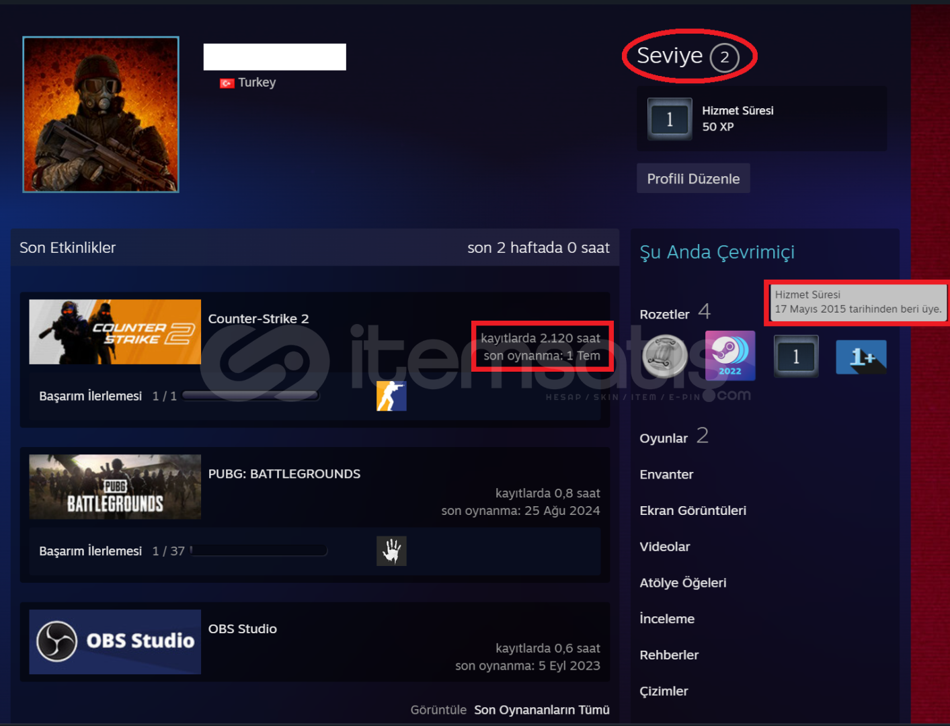Click the Başarım İlerlemesi 1 / 37 label
This screenshot has height=726, width=950.
112,551
